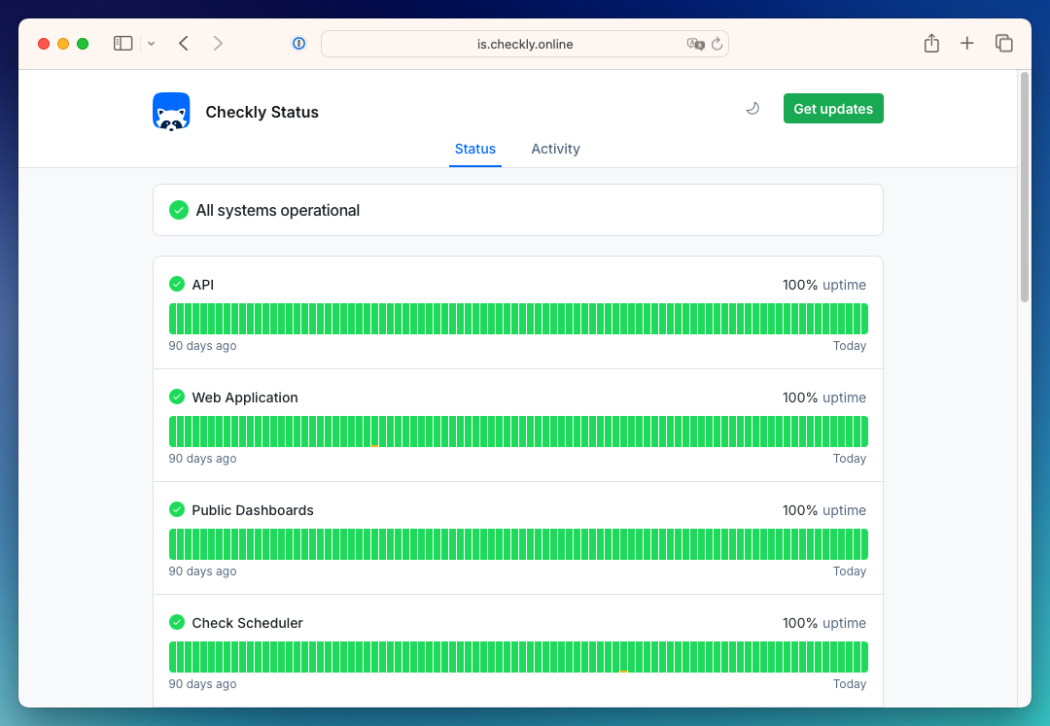Click the Public Dashboards component label
The image size is (1050, 726).
pyautogui.click(x=253, y=510)
